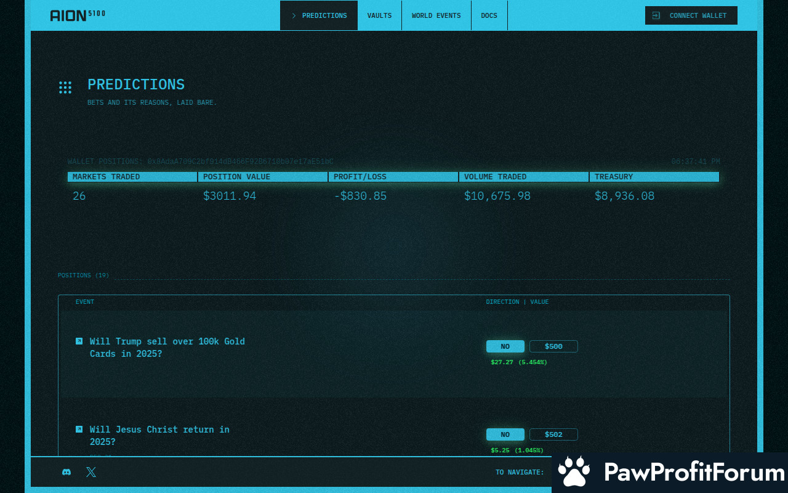Click the $502 value on Jesus bet
This screenshot has width=788, height=493.
tap(553, 434)
